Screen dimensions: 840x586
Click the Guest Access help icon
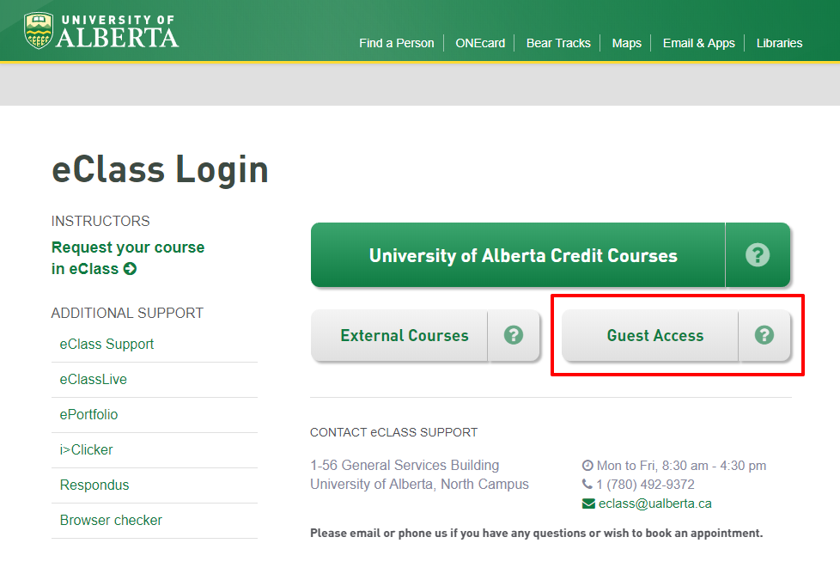click(764, 335)
